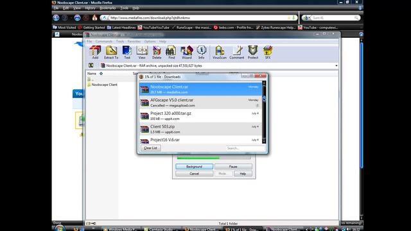Click the Downloads Search field
The height and width of the screenshot is (231, 411).
click(245, 148)
